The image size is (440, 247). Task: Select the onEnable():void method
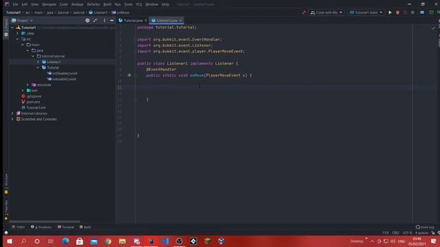pos(62,79)
